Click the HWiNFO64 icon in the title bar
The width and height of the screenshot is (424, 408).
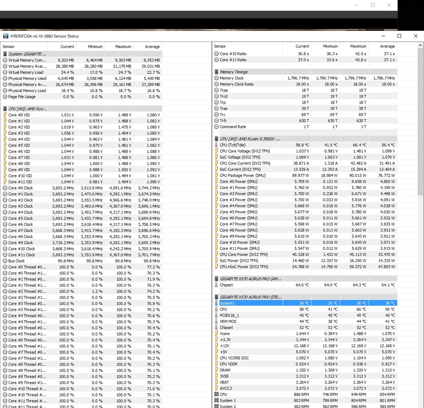tap(5, 36)
